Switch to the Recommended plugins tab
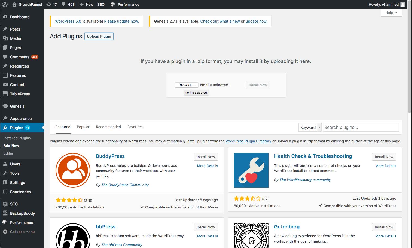The height and width of the screenshot is (248, 412). pos(108,127)
